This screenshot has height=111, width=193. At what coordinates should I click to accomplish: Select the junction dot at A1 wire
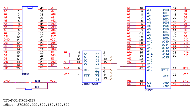pyautogui.click(x=70, y=63)
